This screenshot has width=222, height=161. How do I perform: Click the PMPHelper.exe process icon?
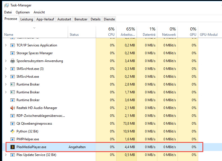(13, 139)
